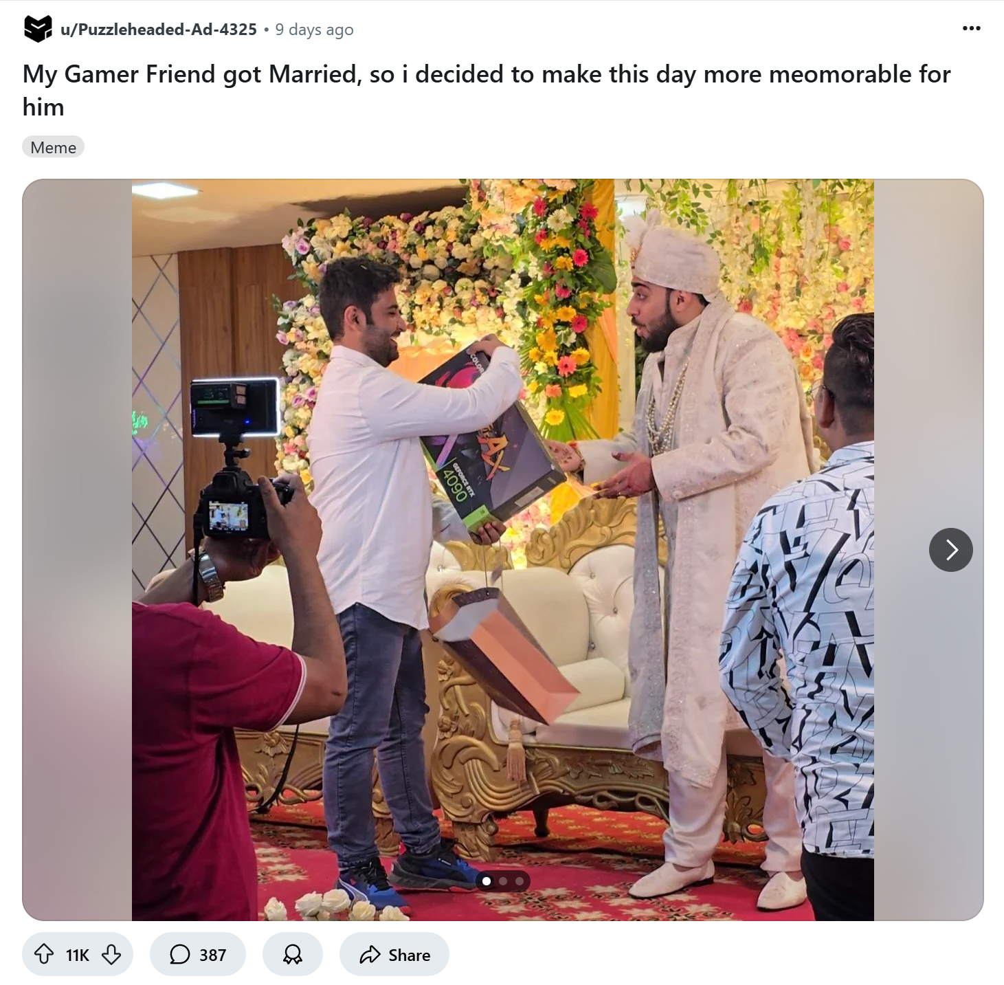This screenshot has height=985, width=1004.
Task: Click the 387 comments count
Action: 212,955
